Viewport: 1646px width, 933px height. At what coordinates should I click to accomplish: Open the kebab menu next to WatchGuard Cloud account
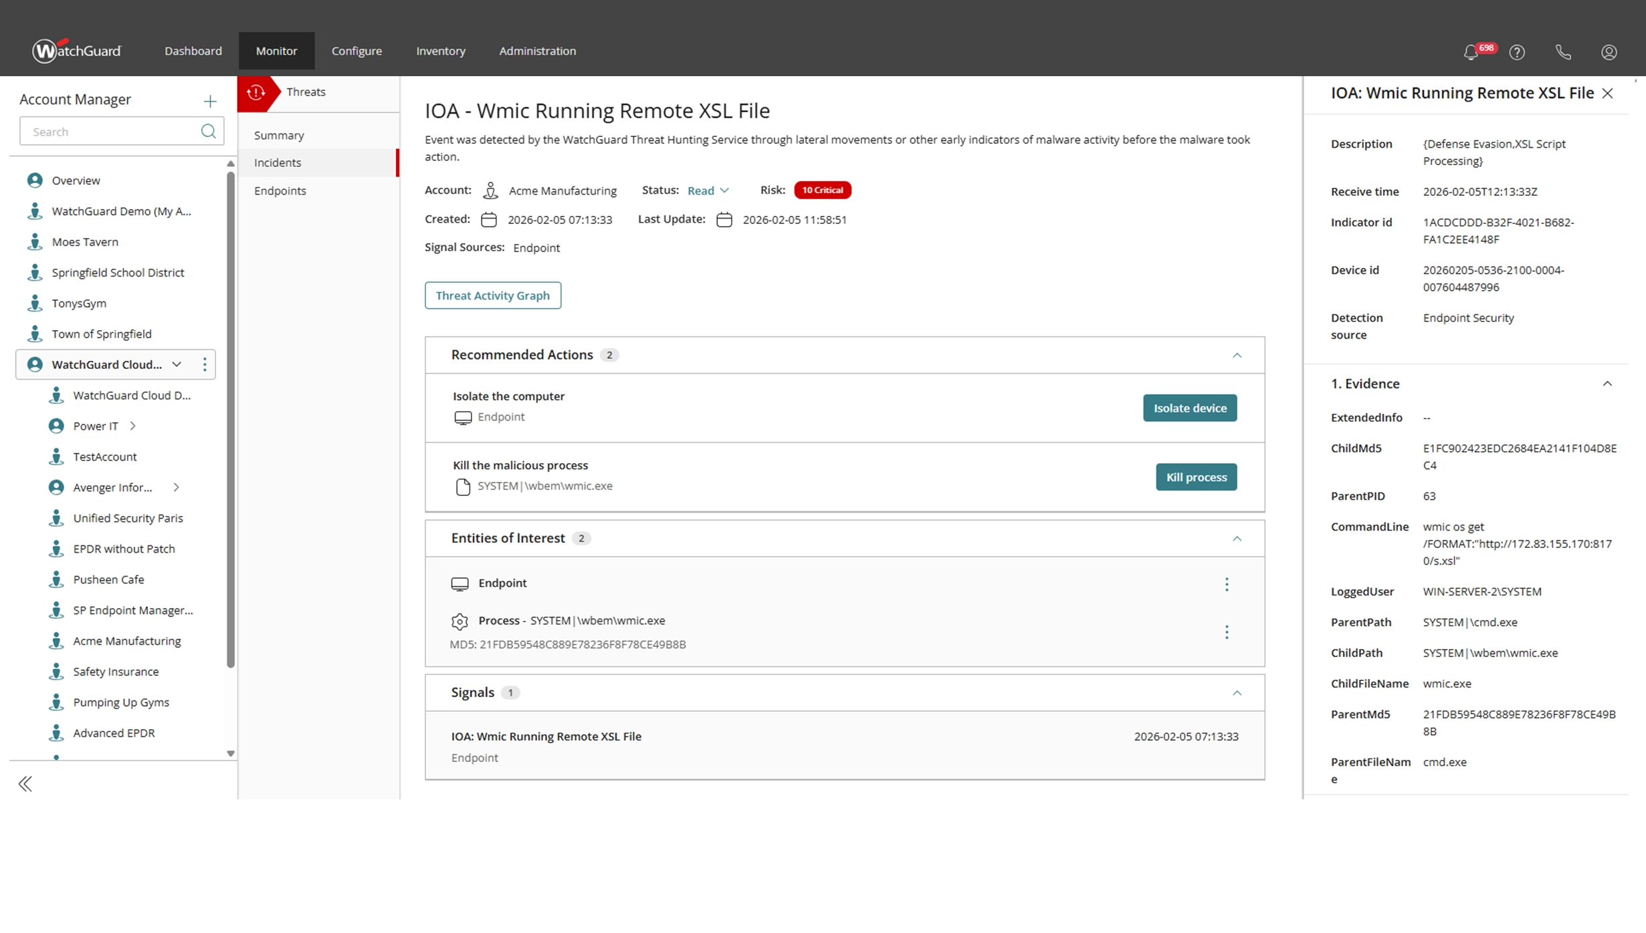(x=205, y=364)
